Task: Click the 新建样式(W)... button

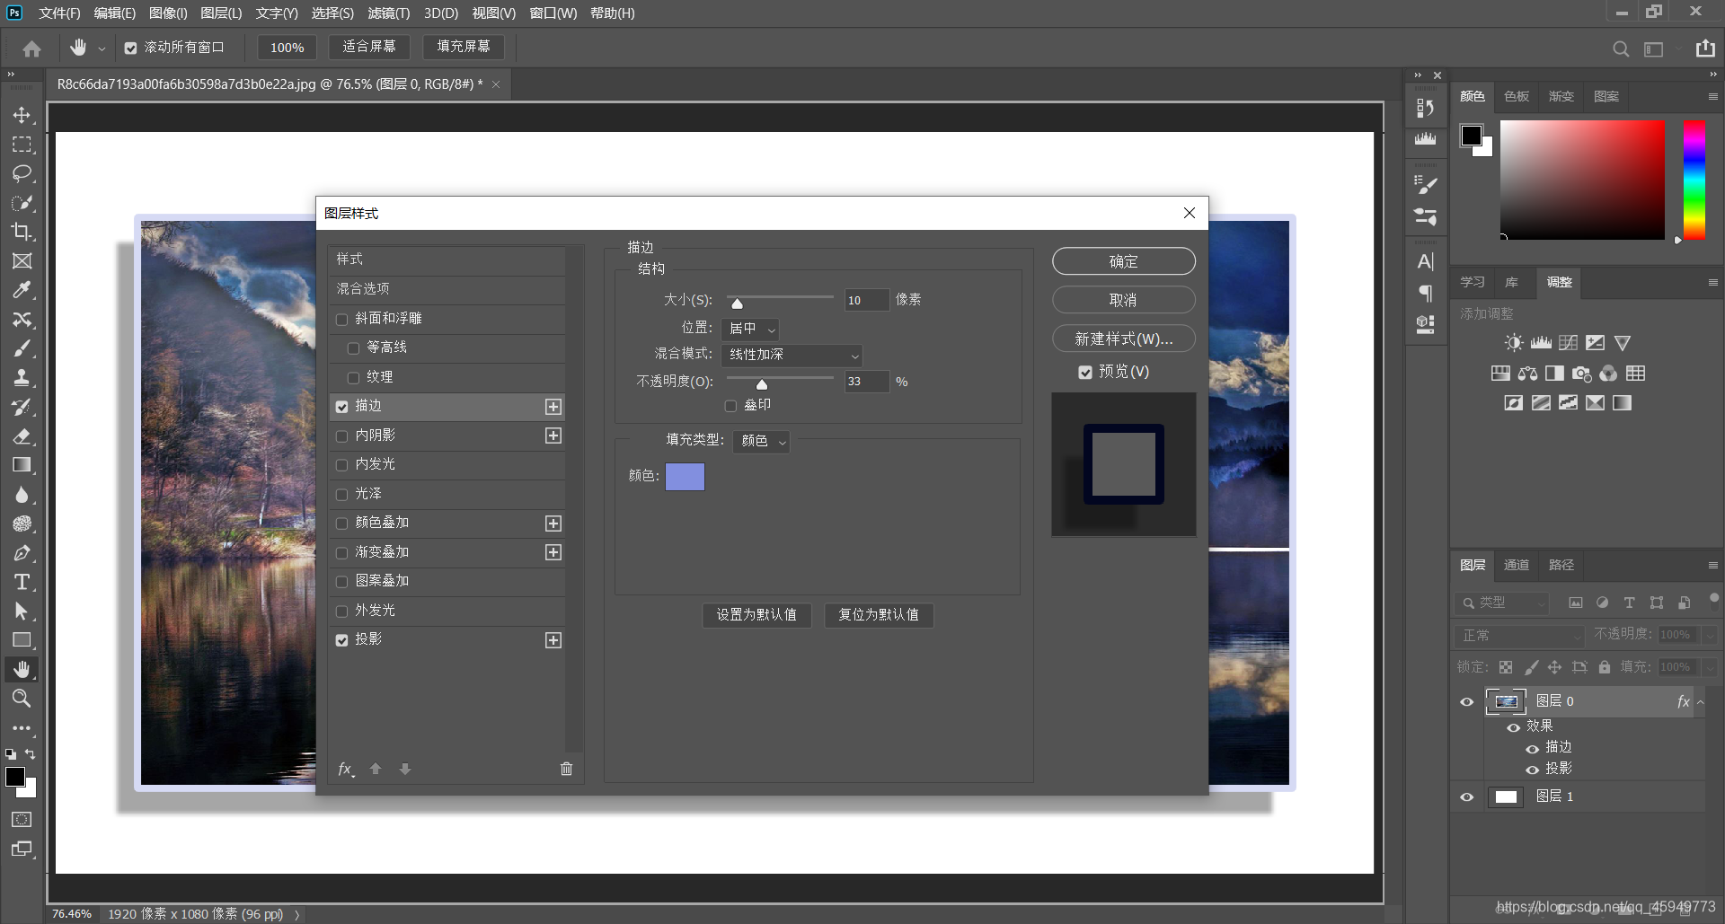Action: click(1123, 339)
